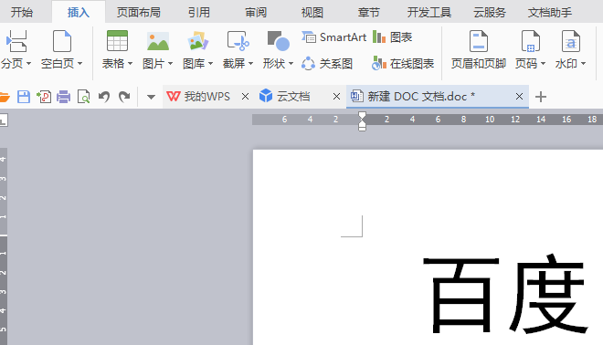603x345 pixels.
Task: Print the document with printer icon
Action: [x=63, y=97]
